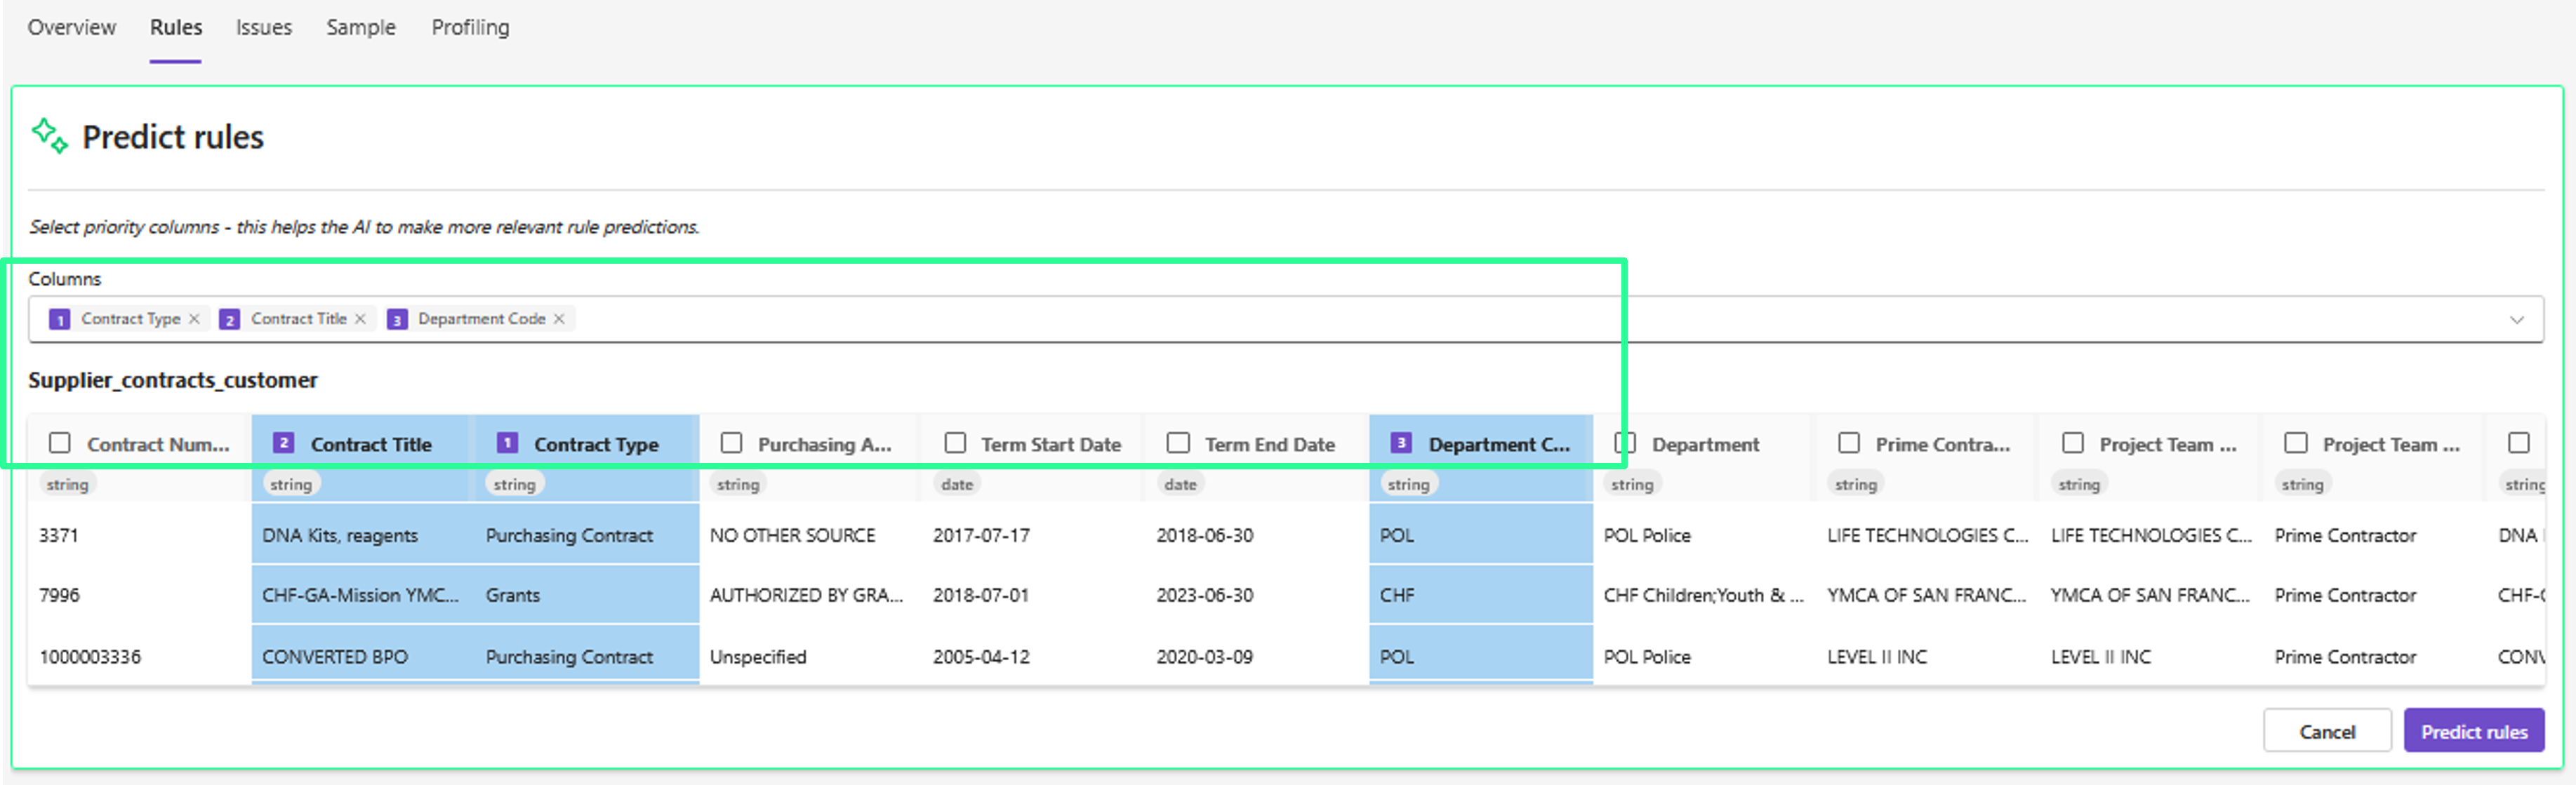
Task: Remove Contract Title chip with X
Action: (360, 319)
